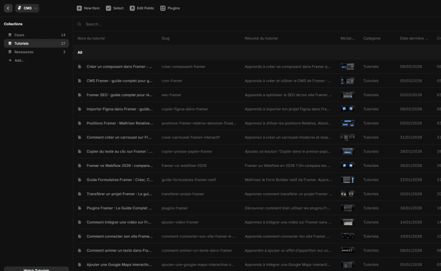Click the Tutoriels database icon
Image resolution: width=441 pixels, height=271 pixels.
(10, 43)
